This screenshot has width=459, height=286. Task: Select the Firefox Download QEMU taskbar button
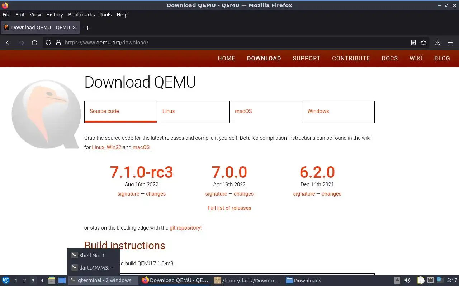click(175, 280)
